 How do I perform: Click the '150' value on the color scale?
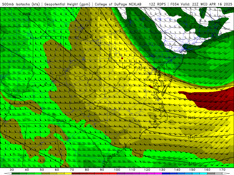[x=192, y=170]
